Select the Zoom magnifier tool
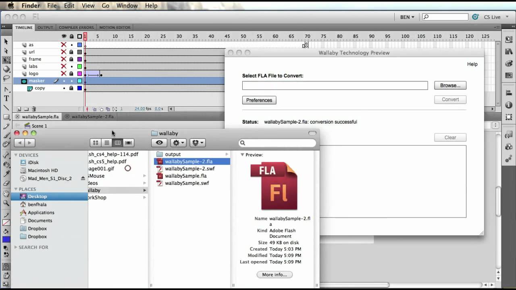 click(6, 203)
